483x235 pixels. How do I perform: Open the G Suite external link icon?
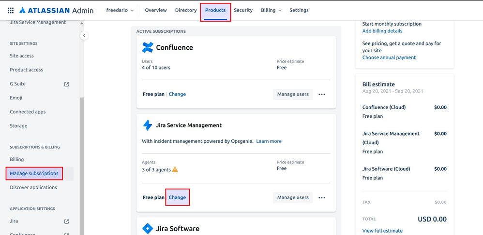tap(66, 84)
